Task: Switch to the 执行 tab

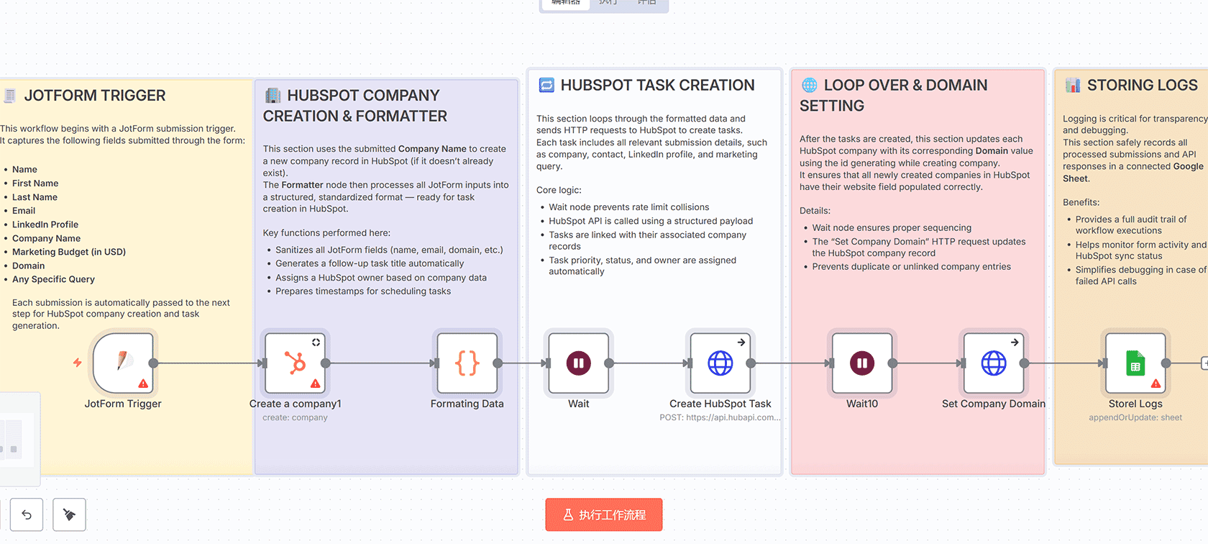Action: pyautogui.click(x=608, y=3)
